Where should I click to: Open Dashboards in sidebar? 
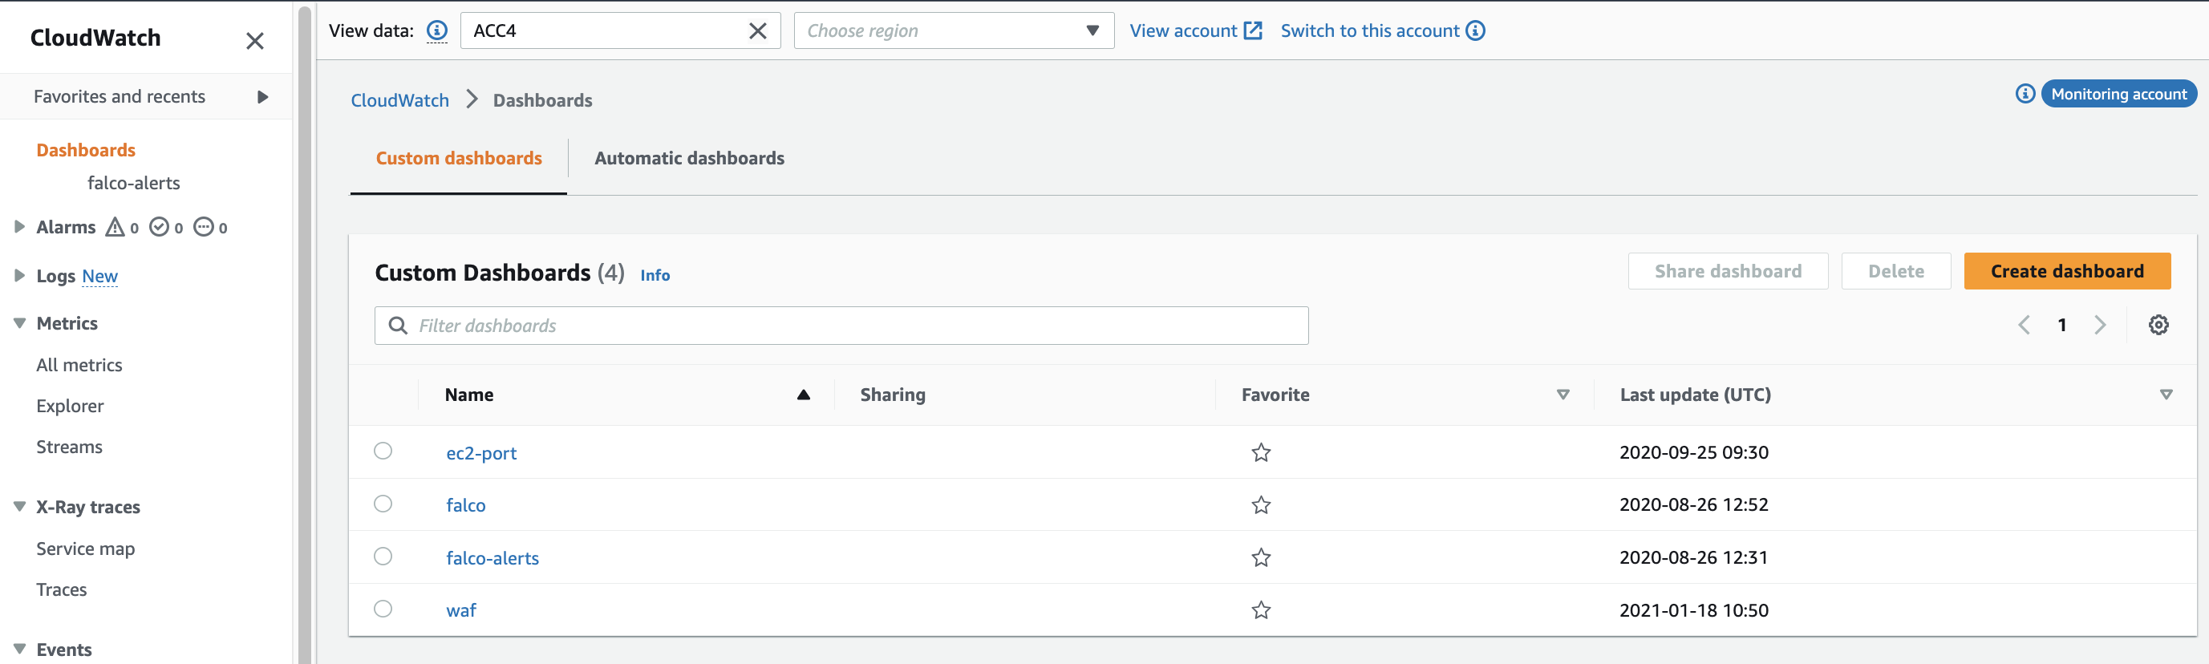(x=86, y=150)
